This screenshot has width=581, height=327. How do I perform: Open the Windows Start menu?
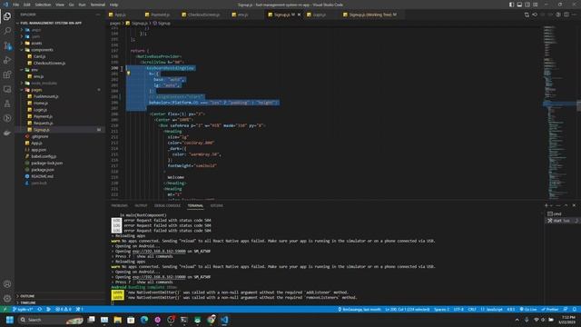(10, 320)
